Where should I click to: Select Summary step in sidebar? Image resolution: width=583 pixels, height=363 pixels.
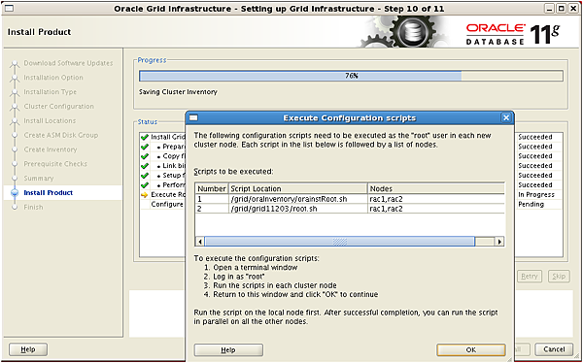point(39,178)
